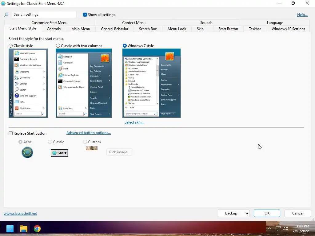The width and height of the screenshot is (315, 236).
Task: Open the General Behavior tab
Action: click(x=114, y=29)
